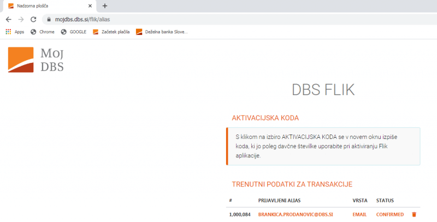Click the CONFIRMED status cell
Screen dimensions: 437x222
coord(390,214)
